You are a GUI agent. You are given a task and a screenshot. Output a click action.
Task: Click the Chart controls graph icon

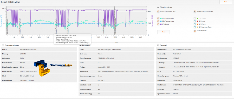coord(158,7)
